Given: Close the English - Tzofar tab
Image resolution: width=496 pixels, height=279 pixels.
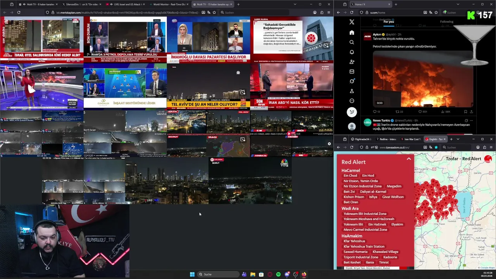Looking at the screenshot, I should (x=444, y=139).
